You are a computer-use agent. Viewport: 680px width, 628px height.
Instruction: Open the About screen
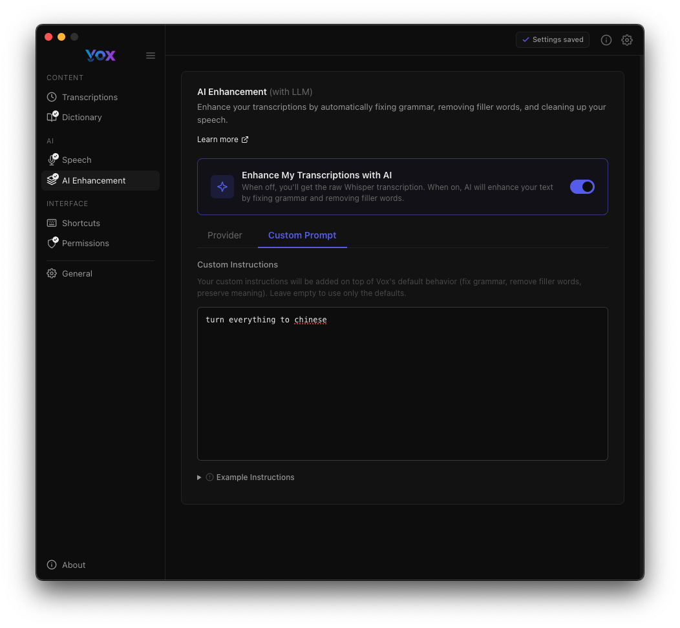pos(65,565)
